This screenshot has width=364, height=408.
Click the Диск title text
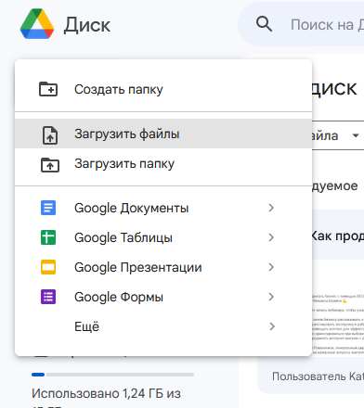[x=87, y=25]
